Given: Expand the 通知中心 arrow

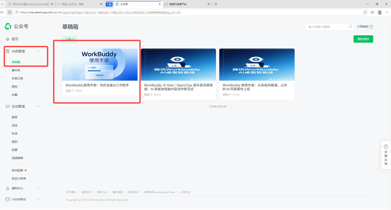Looking at the screenshot, I should coord(38,188).
